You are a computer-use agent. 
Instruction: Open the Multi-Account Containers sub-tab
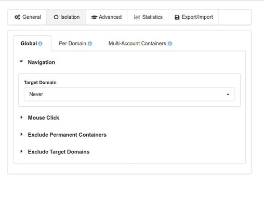140,44
